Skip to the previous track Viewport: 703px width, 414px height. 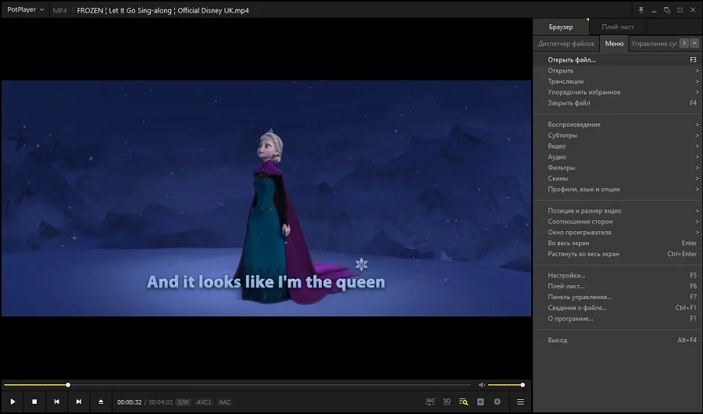(x=56, y=402)
